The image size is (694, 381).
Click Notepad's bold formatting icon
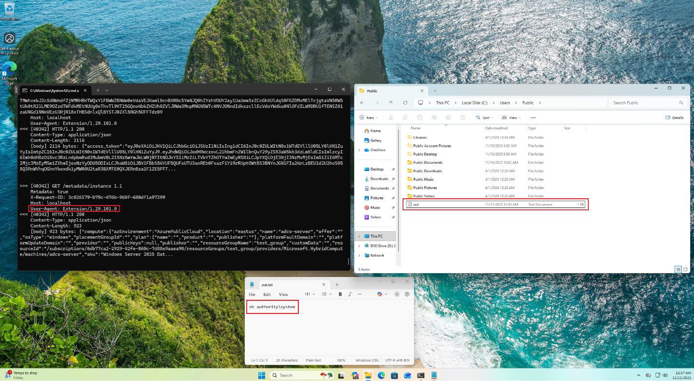340,294
